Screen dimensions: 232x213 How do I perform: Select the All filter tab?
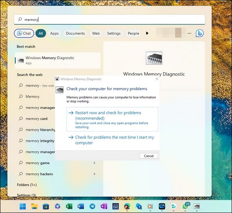[x=41, y=34]
